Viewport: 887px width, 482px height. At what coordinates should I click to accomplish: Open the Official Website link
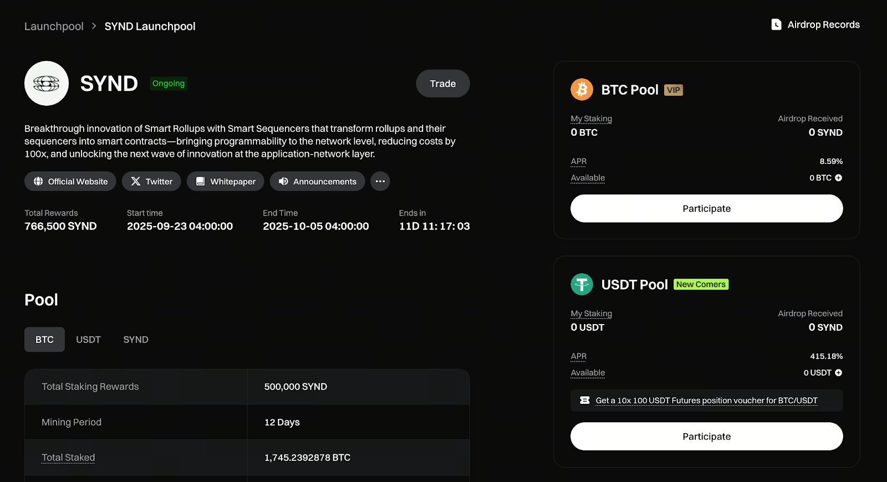tap(70, 181)
